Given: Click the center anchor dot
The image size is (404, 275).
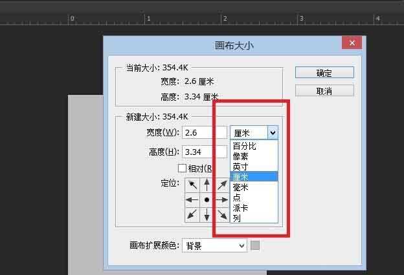Looking at the screenshot, I should [x=207, y=200].
